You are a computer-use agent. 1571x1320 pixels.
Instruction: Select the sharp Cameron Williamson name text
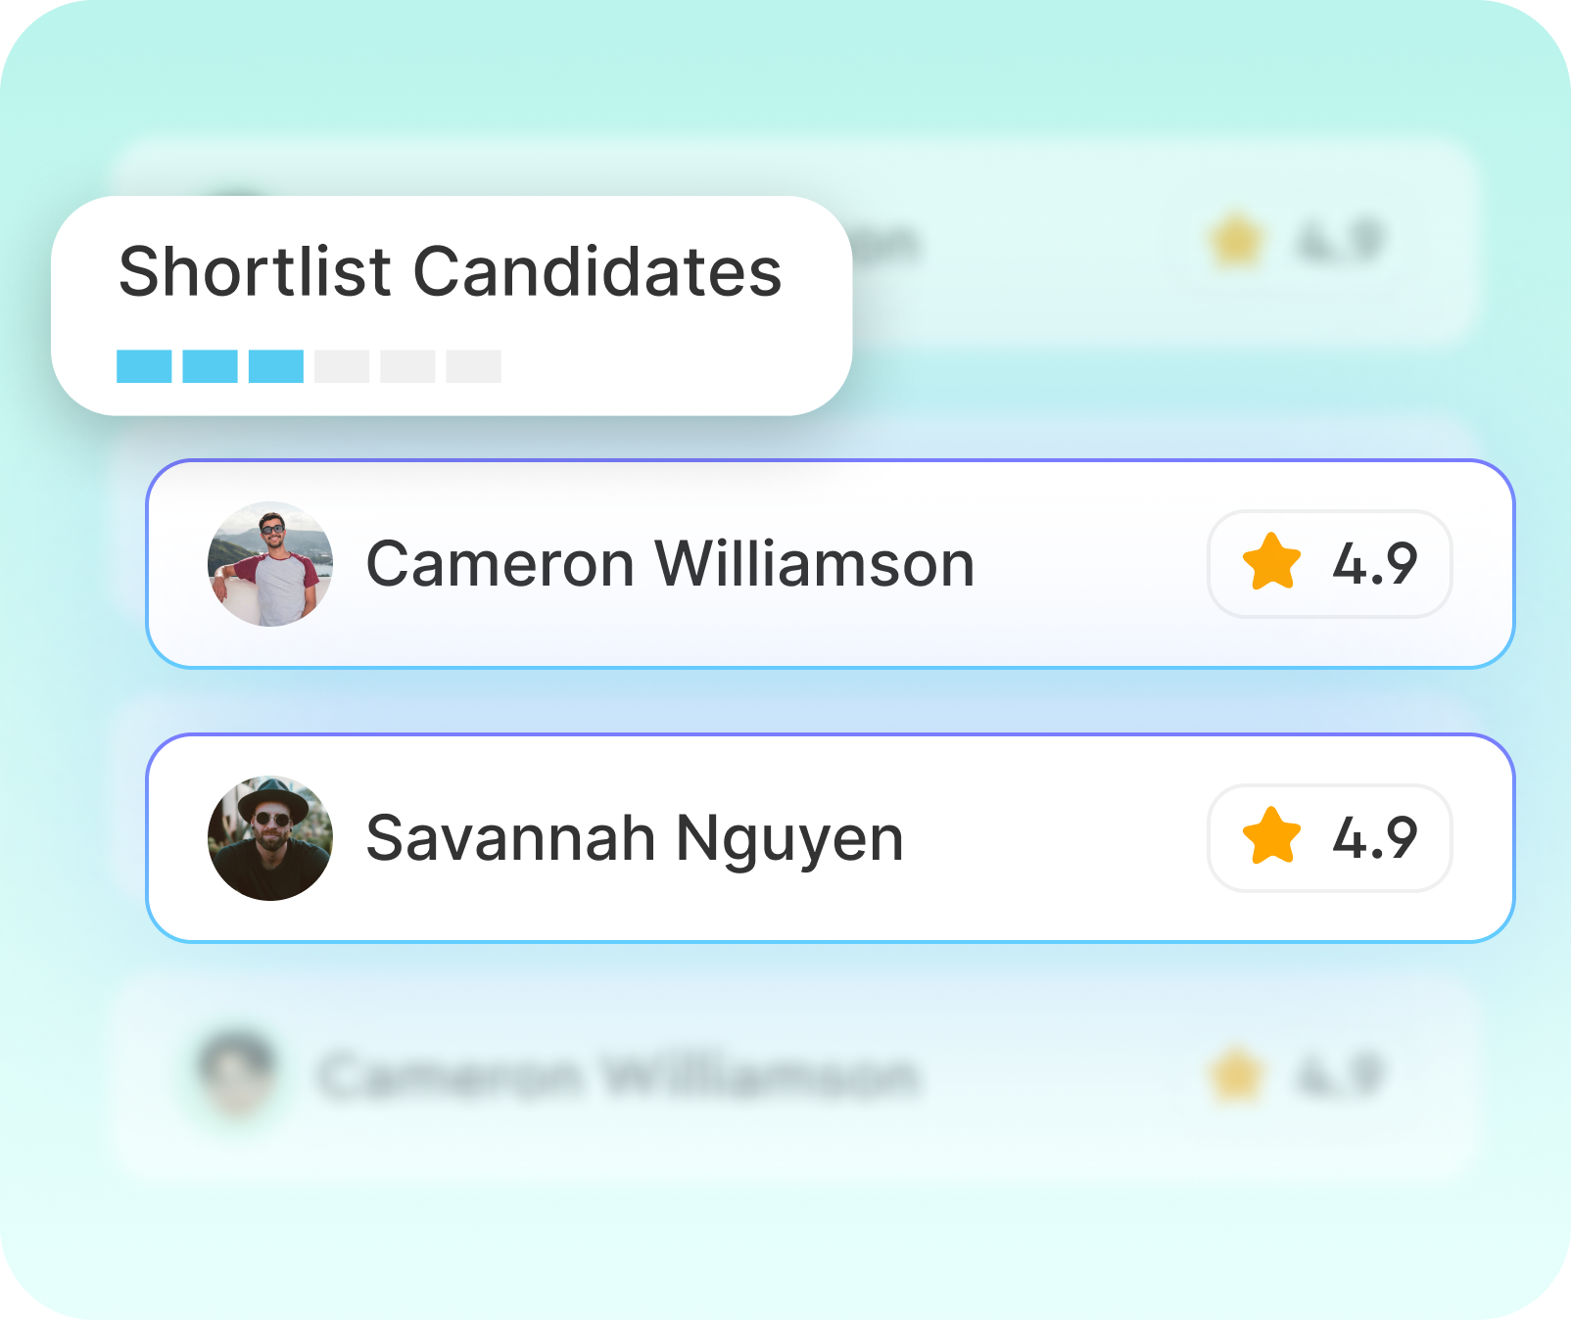[670, 564]
